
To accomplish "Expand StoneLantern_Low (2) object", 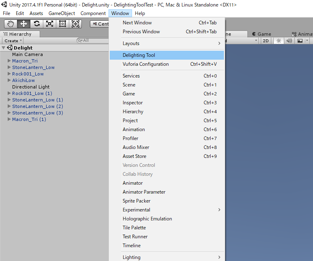I will tap(9, 106).
